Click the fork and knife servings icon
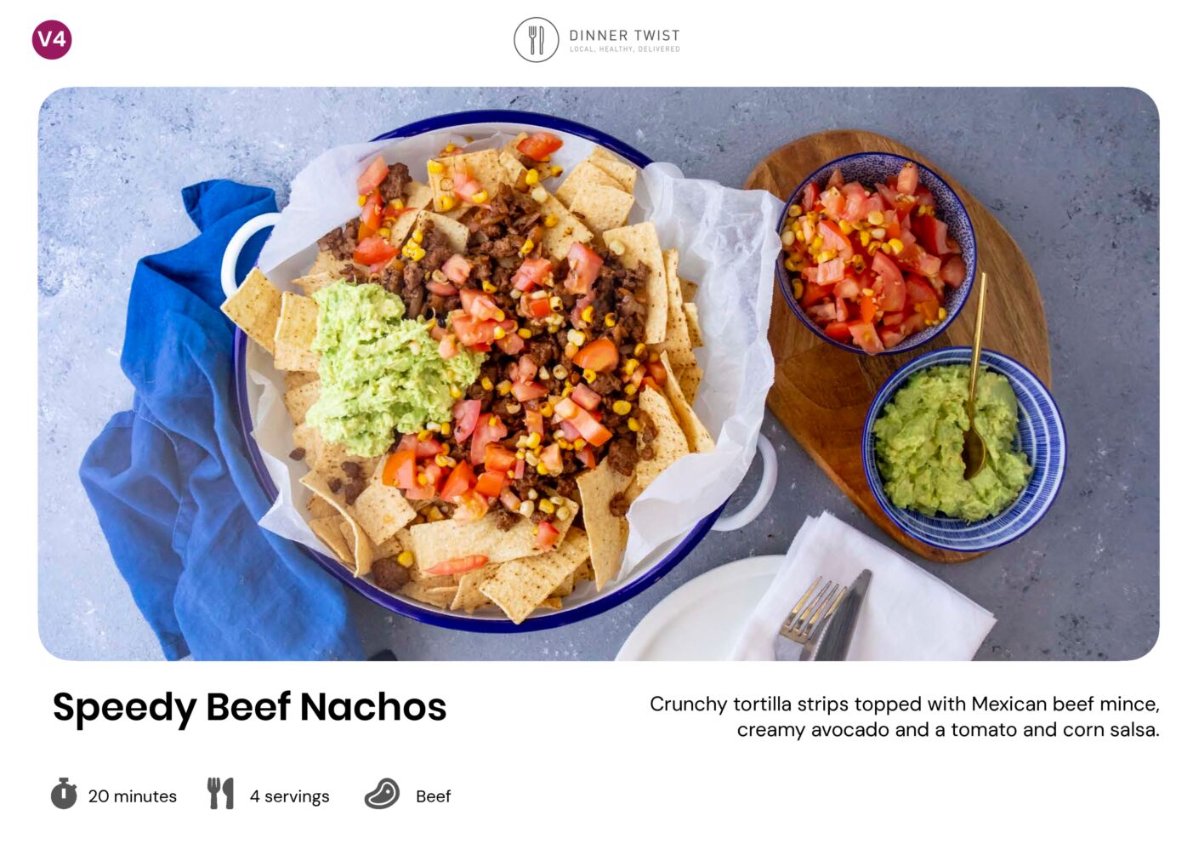Viewport: 1193px width, 844px height. click(x=220, y=793)
